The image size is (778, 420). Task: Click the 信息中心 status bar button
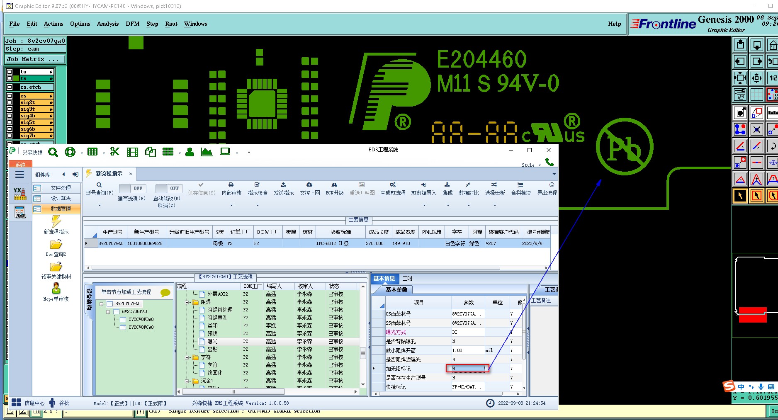point(28,403)
